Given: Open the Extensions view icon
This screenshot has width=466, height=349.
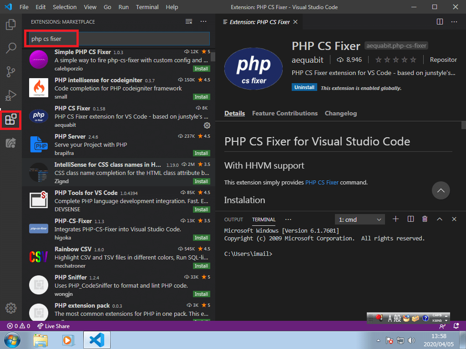Looking at the screenshot, I should click(11, 120).
